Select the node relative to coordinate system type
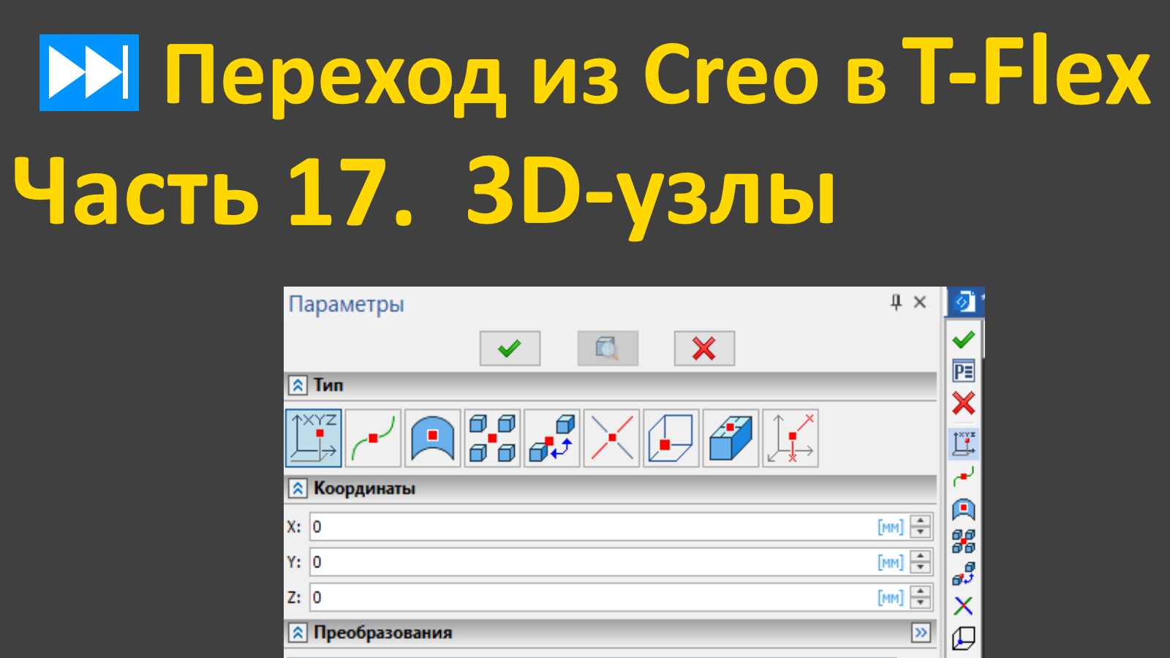Viewport: 1170px width, 658px height. 790,438
